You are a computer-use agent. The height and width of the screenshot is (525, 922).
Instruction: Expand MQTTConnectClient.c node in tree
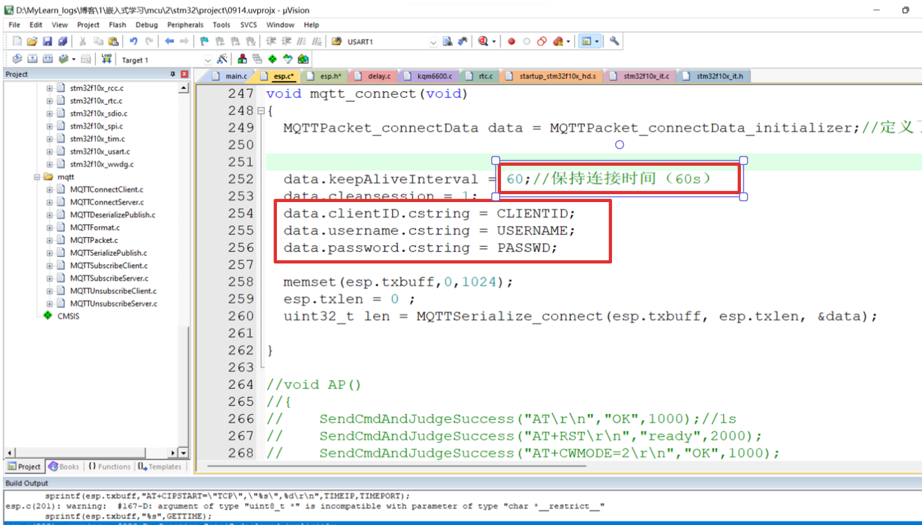(x=50, y=190)
